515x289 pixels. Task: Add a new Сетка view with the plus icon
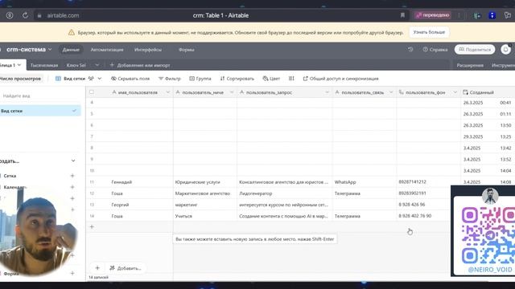pyautogui.click(x=72, y=176)
